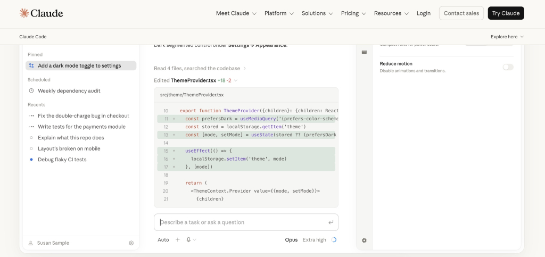This screenshot has height=257, width=545.
Task: Click the Try Claude button
Action: point(506,13)
